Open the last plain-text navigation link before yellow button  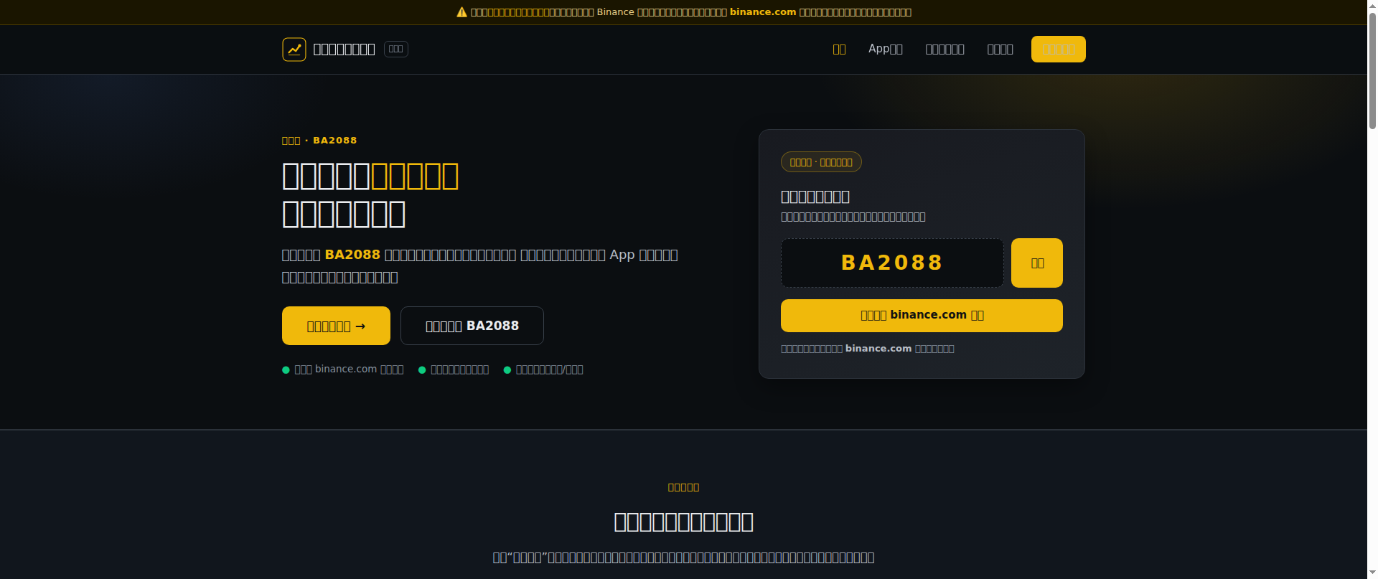click(x=1000, y=50)
